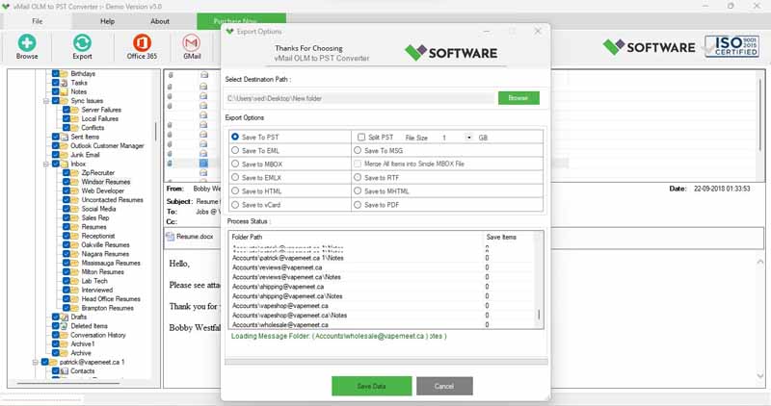Uncheck the Social Media folder checkbox

point(66,209)
